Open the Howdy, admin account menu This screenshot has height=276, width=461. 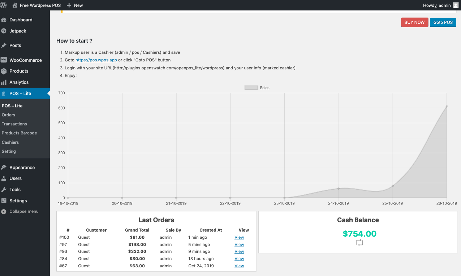click(x=437, y=5)
